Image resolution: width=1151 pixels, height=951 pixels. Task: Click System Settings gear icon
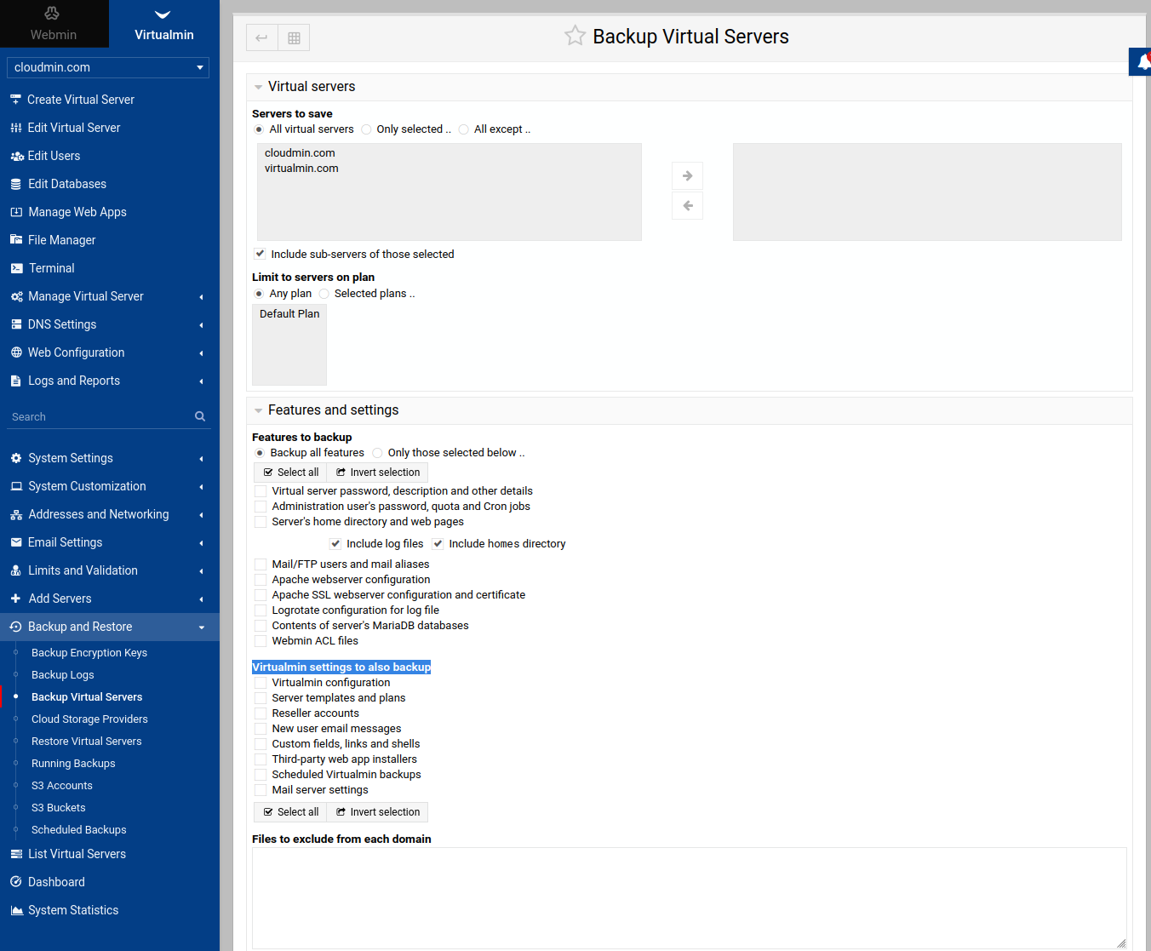pos(15,458)
